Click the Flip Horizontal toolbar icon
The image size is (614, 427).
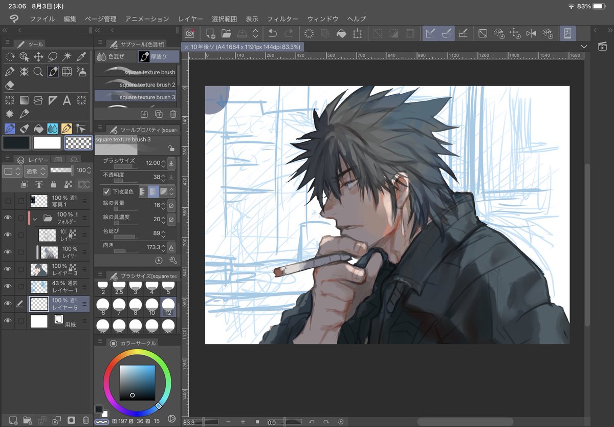(x=531, y=34)
